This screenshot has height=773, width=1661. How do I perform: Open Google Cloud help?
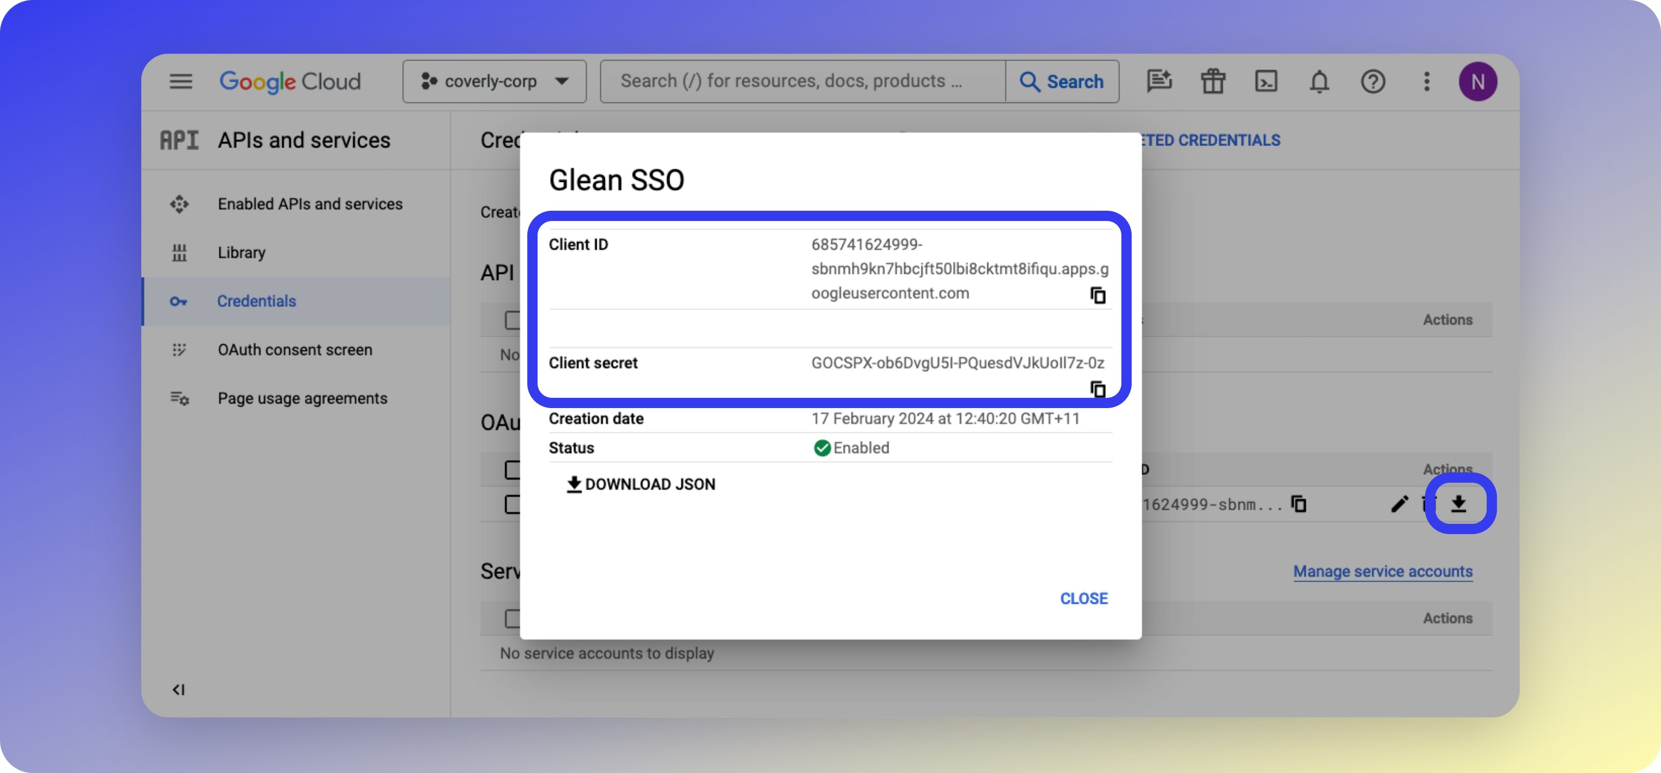point(1373,81)
